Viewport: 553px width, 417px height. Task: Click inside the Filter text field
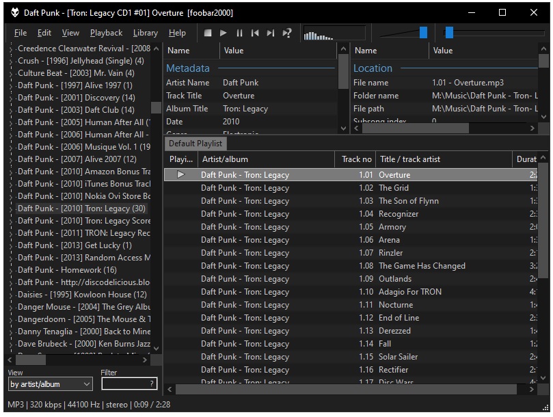124,384
